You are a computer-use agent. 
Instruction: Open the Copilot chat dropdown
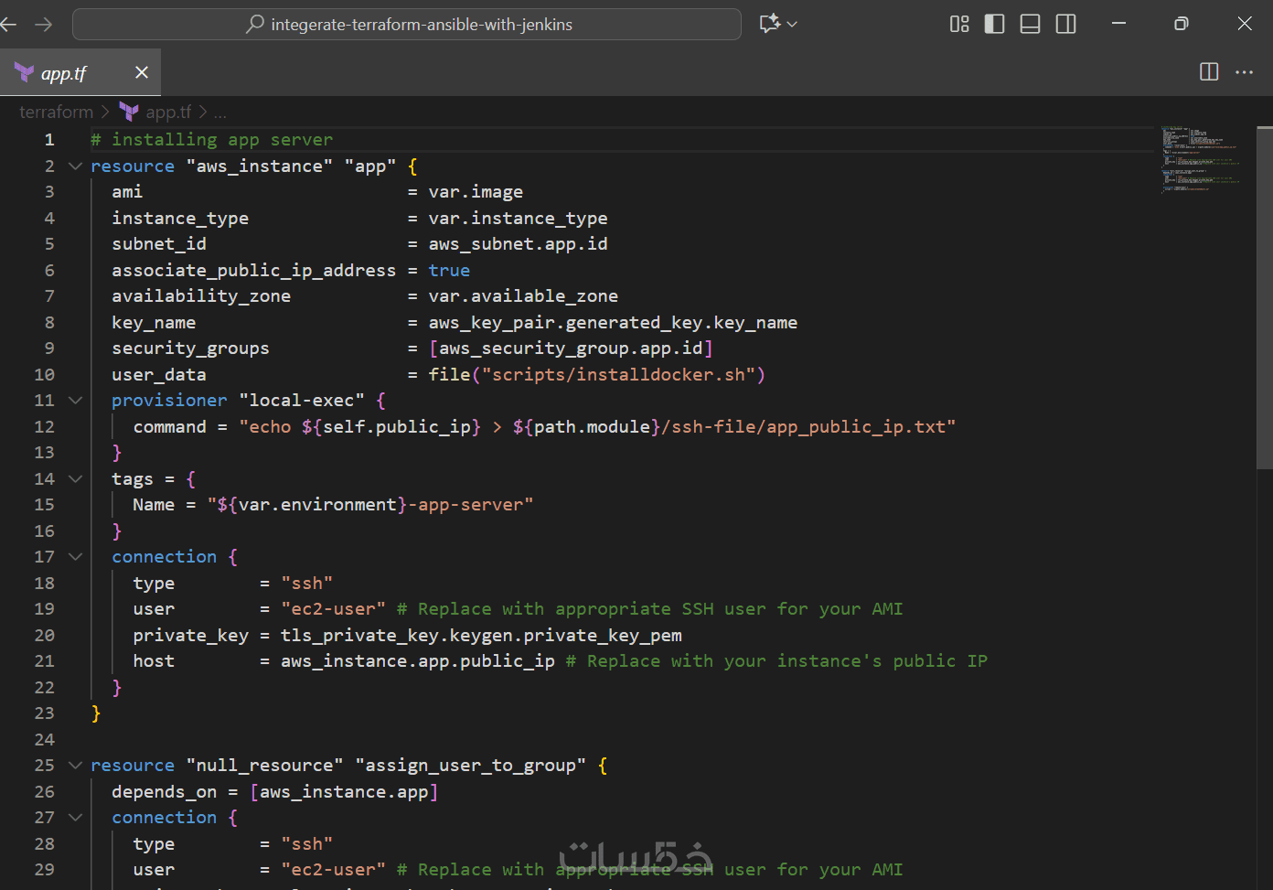tap(791, 24)
